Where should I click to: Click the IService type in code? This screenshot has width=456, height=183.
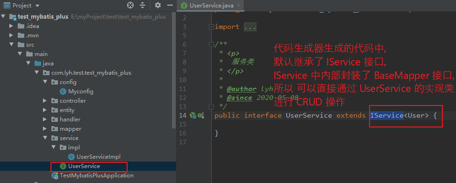tap(387, 115)
